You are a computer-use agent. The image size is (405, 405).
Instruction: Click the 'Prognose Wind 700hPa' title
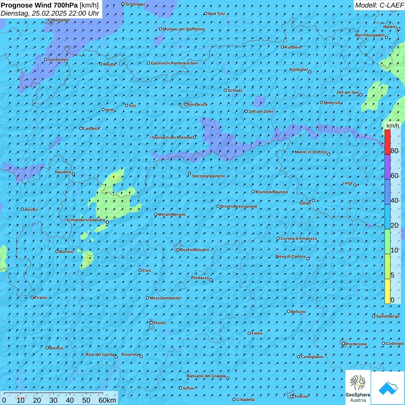tap(39, 5)
